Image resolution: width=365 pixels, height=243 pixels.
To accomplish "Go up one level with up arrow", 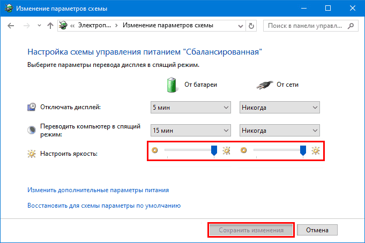I will (50, 26).
